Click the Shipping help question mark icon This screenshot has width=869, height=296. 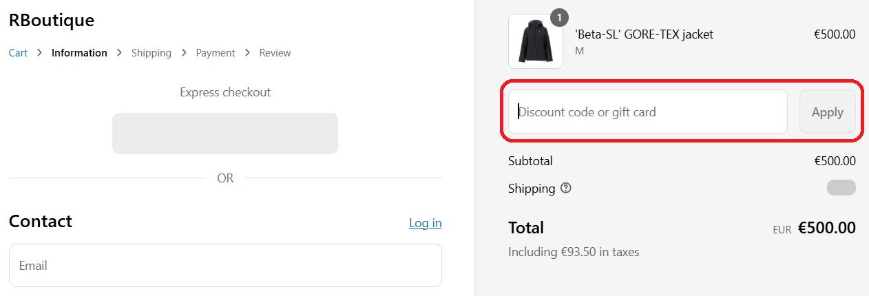pos(566,188)
